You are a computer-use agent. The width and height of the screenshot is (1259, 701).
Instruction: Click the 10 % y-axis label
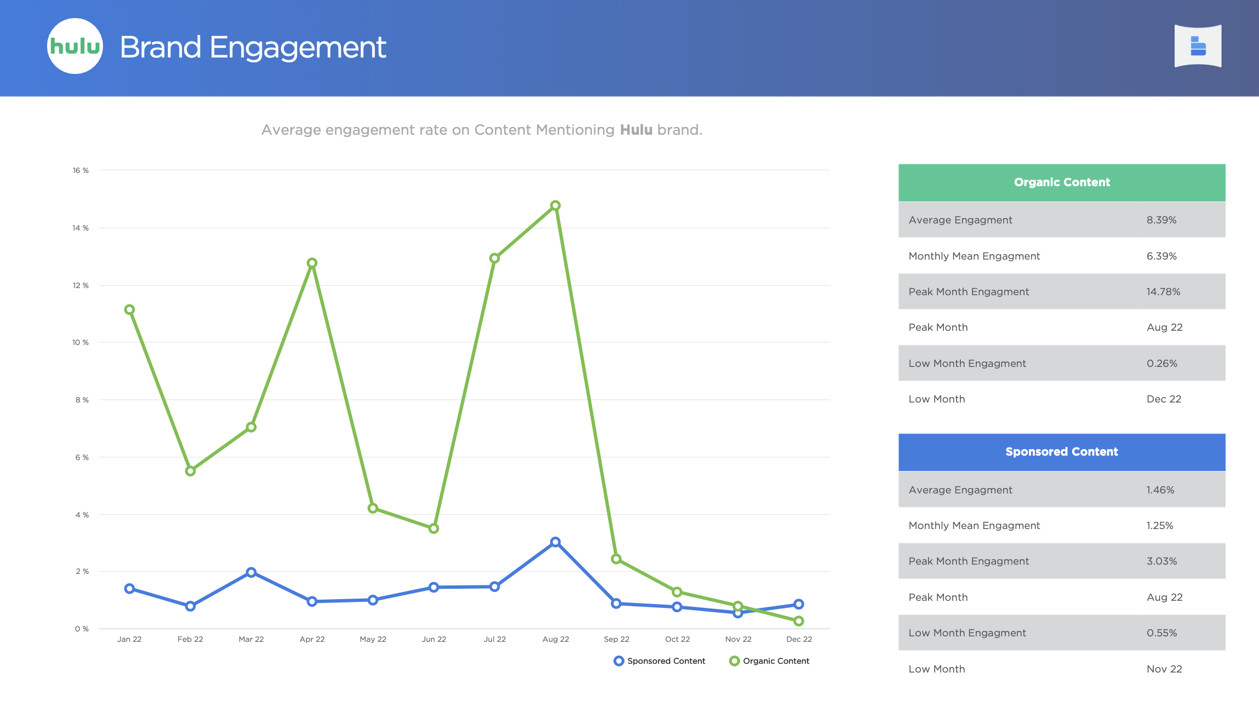click(81, 342)
